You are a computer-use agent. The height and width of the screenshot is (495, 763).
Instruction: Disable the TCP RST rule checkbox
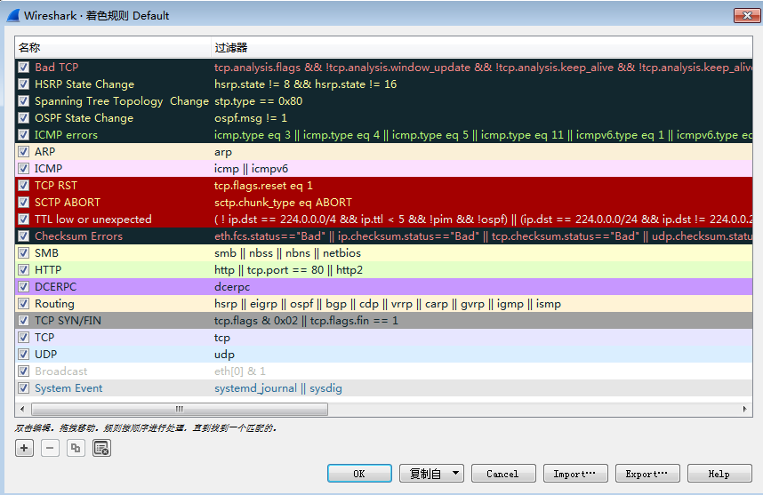23,185
